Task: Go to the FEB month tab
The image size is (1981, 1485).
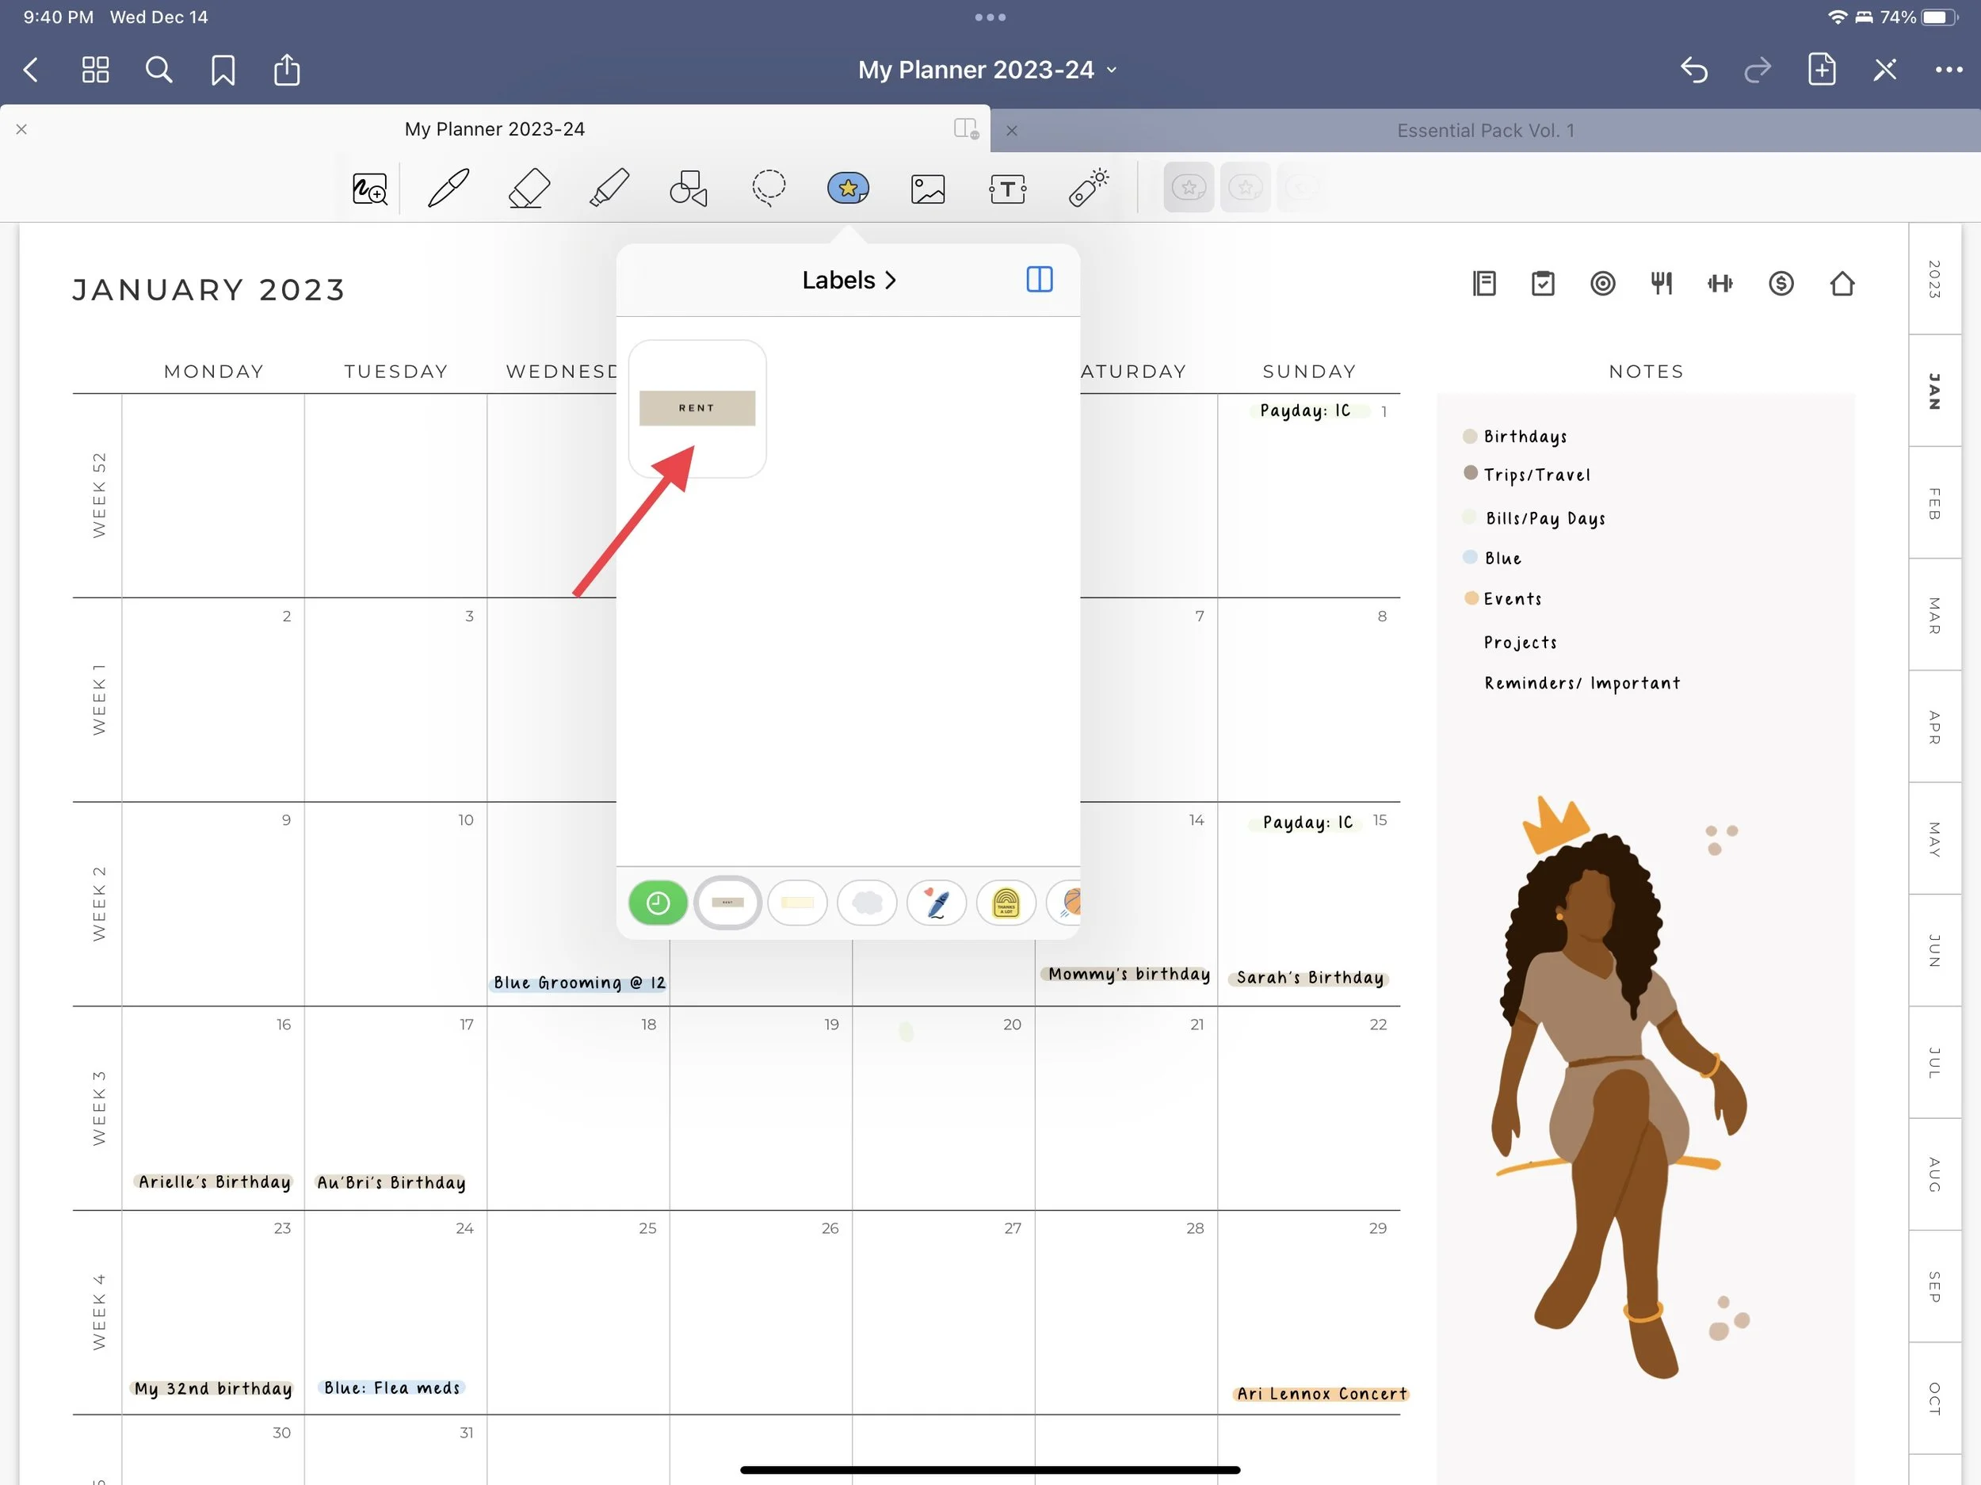Action: (1933, 503)
